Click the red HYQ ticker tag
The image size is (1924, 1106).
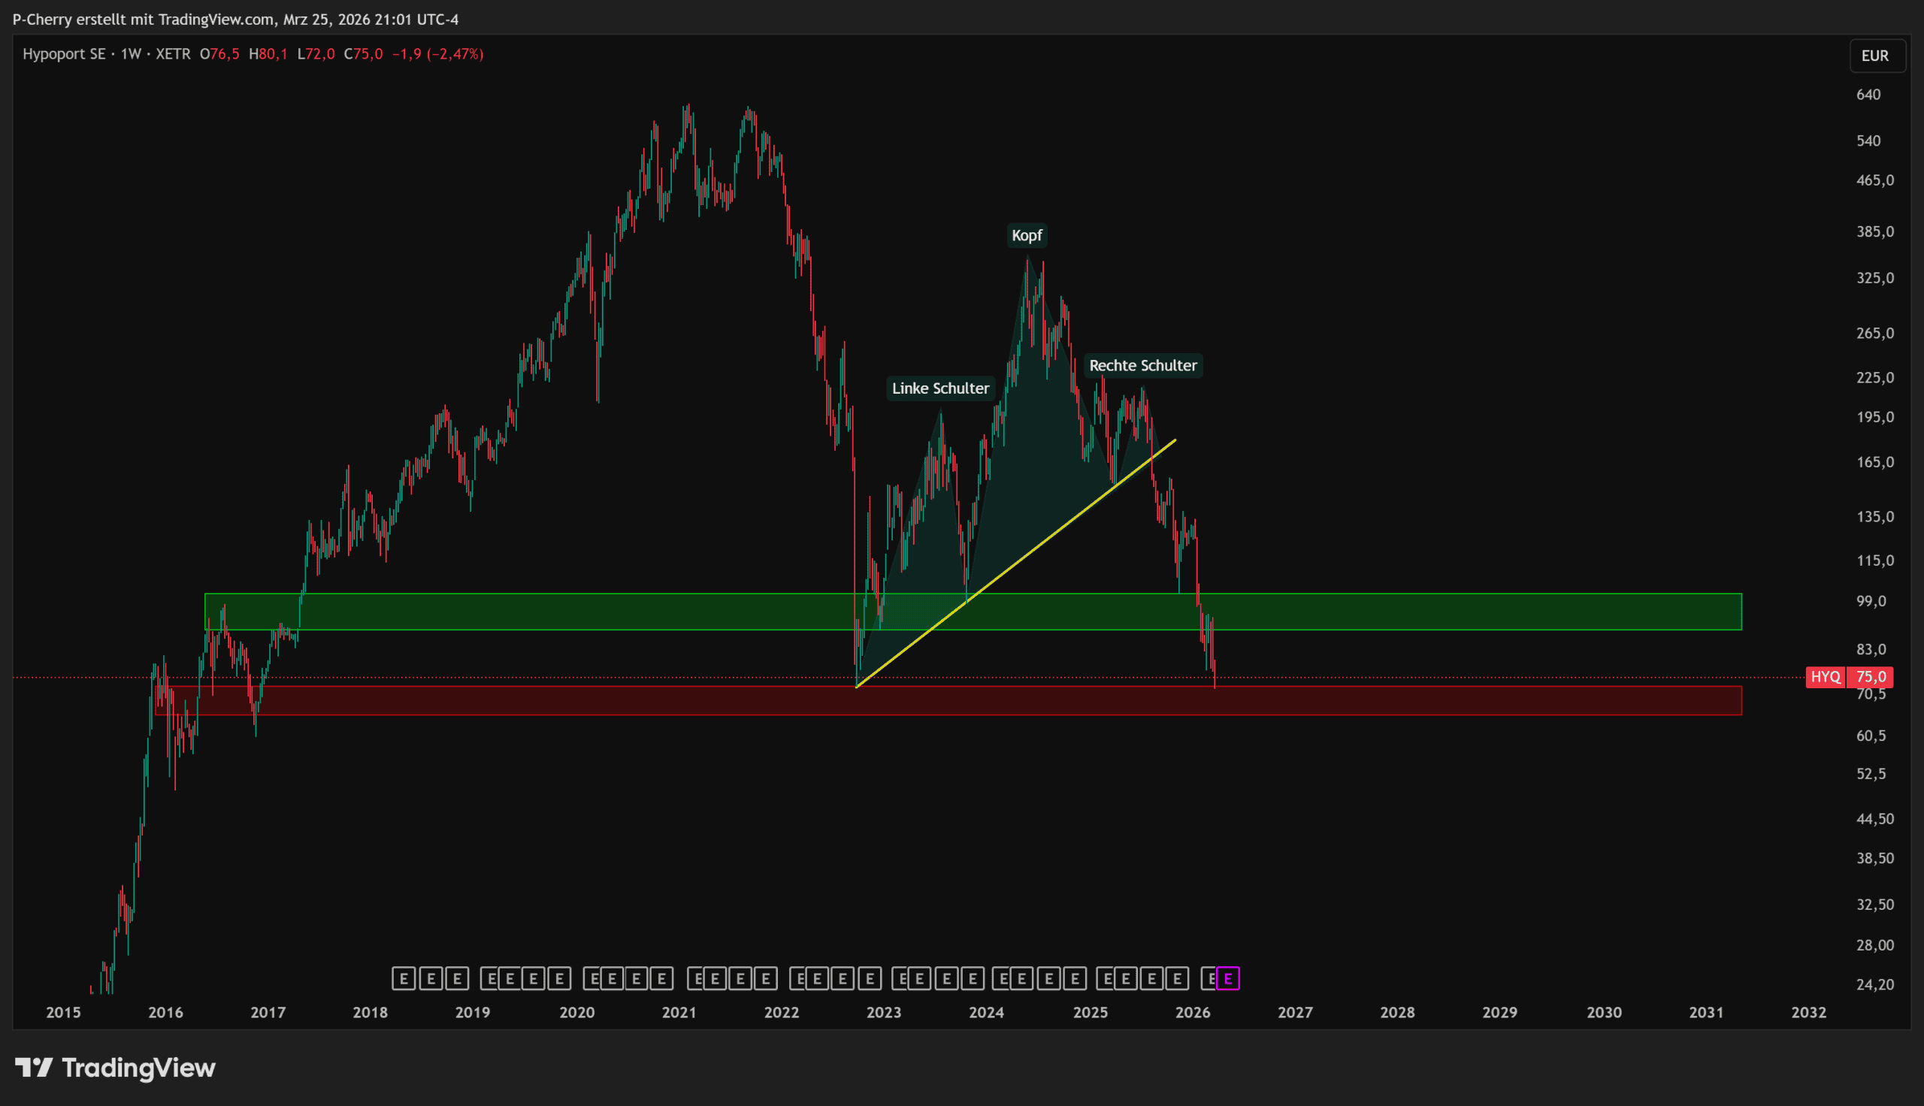1825,677
